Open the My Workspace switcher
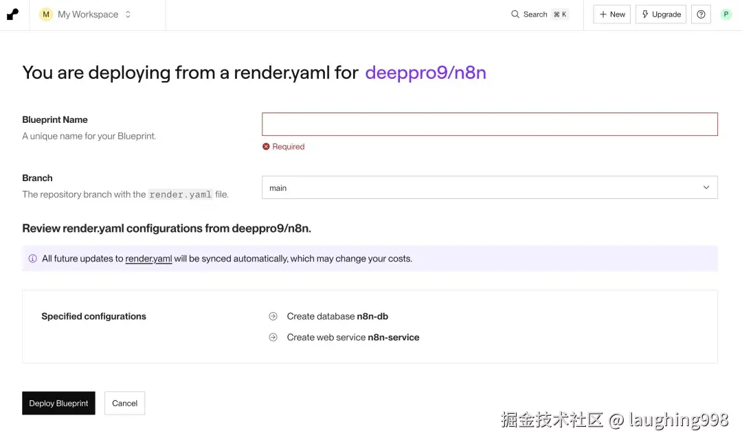This screenshot has width=742, height=444. pyautogui.click(x=86, y=14)
